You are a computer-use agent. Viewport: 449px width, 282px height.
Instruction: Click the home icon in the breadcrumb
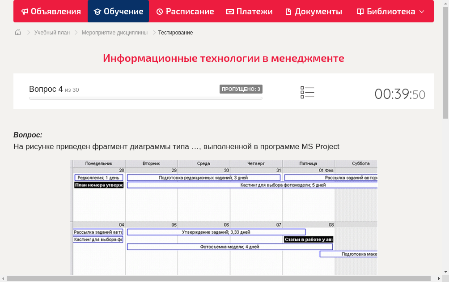tap(17, 32)
